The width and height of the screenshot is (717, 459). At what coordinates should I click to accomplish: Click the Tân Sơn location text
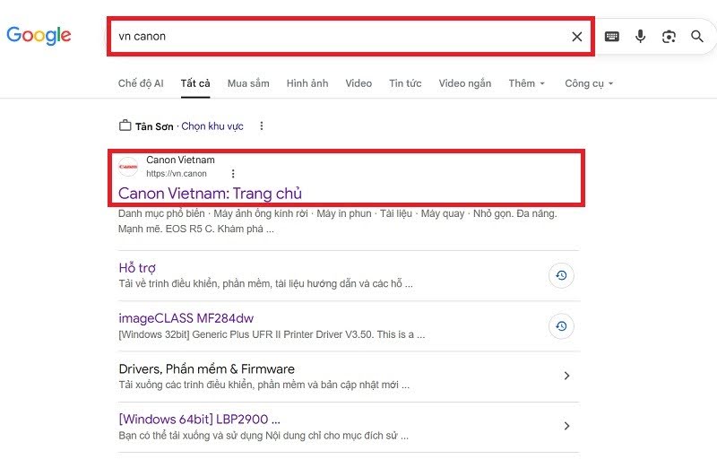154,126
